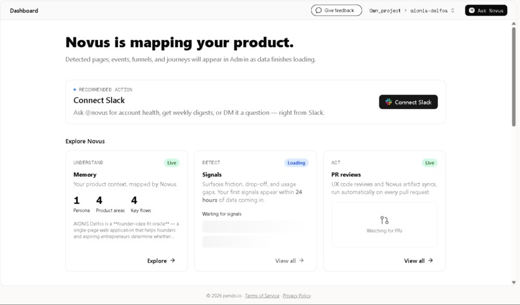Click the scrollbar down arrow
520x305 pixels.
click(514, 282)
